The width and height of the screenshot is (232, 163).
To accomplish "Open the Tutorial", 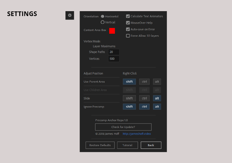I will pyautogui.click(x=127, y=145).
